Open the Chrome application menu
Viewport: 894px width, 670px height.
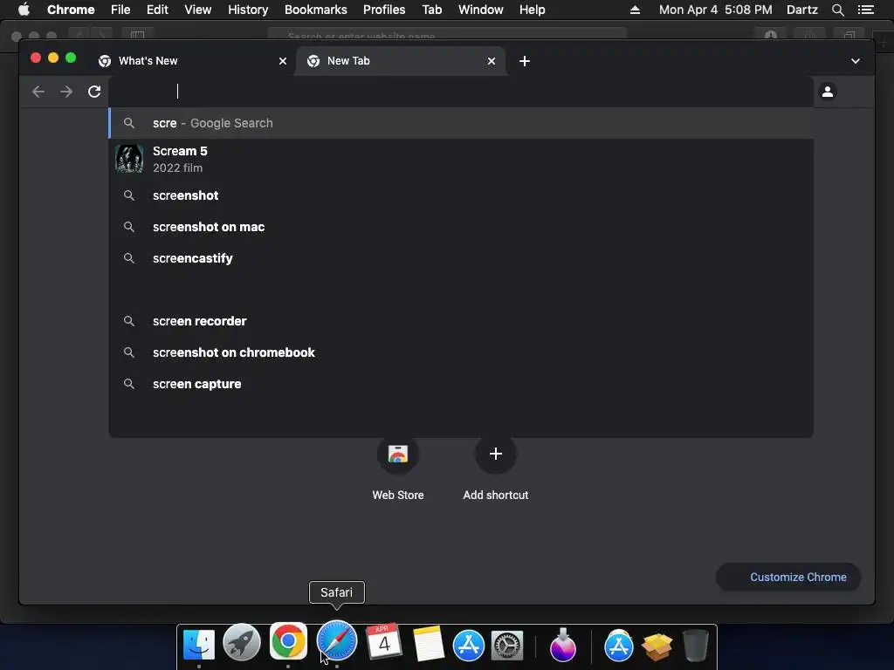click(71, 10)
